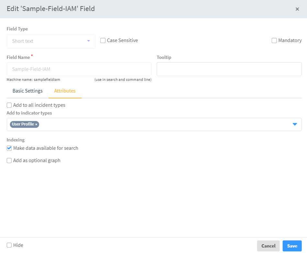Enable the Case Sensitive option
This screenshot has height=253, width=307.
[103, 40]
